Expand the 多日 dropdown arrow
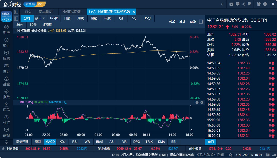 (x=44, y=18)
